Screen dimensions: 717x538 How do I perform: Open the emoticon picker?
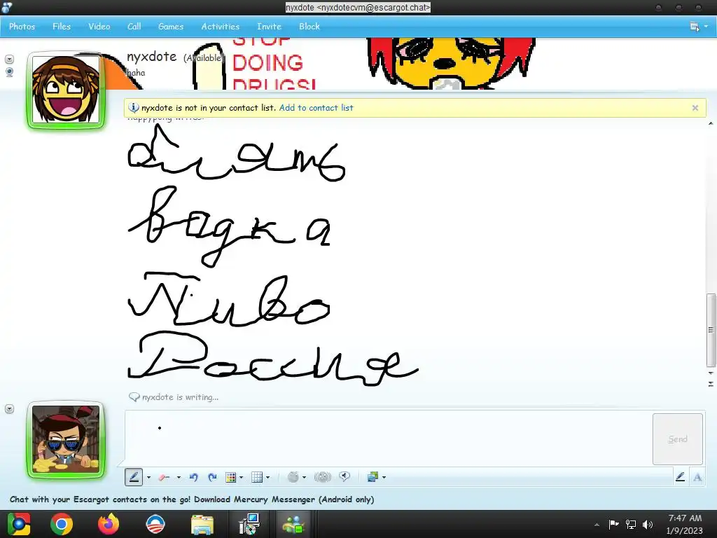click(x=293, y=478)
